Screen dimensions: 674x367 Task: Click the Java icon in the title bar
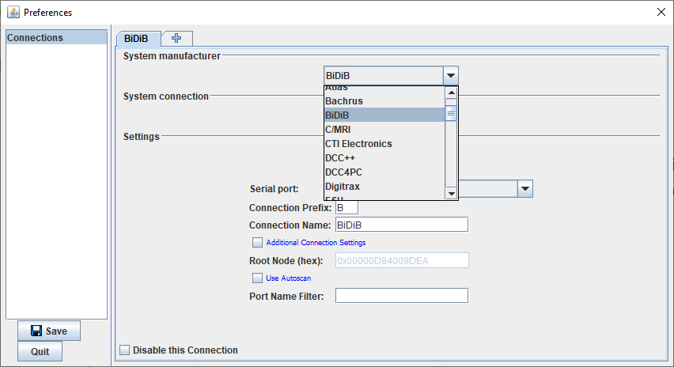[13, 12]
